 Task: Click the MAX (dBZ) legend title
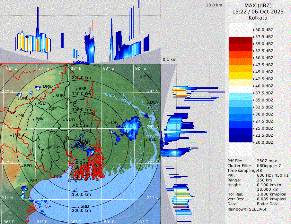point(258,6)
